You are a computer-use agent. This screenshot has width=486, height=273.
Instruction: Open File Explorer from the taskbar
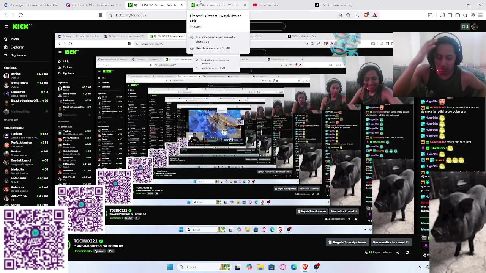(260, 267)
